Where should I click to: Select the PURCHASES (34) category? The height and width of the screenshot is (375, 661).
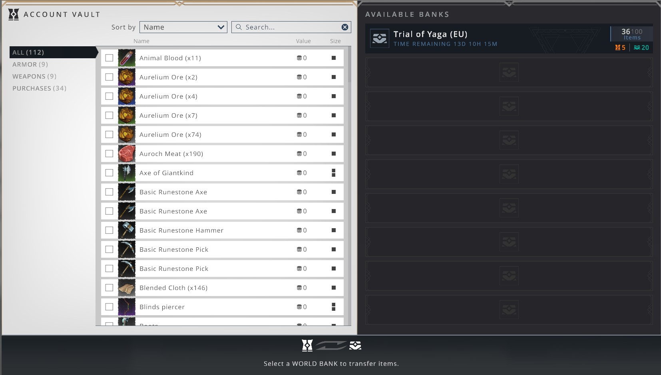point(39,88)
